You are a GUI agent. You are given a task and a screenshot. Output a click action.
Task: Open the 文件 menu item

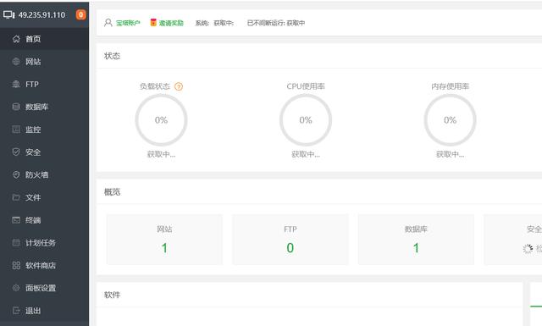(x=44, y=197)
